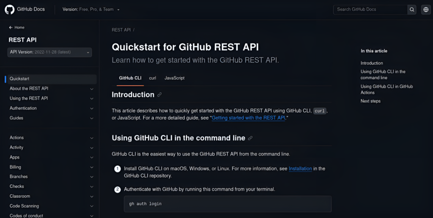The height and width of the screenshot is (218, 433).
Task: Click the search magnifier icon button
Action: pos(412,10)
